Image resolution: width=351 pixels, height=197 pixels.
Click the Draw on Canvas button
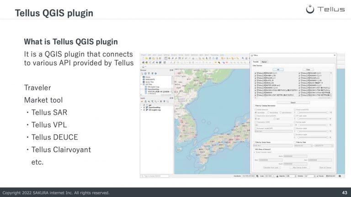pos(325,167)
